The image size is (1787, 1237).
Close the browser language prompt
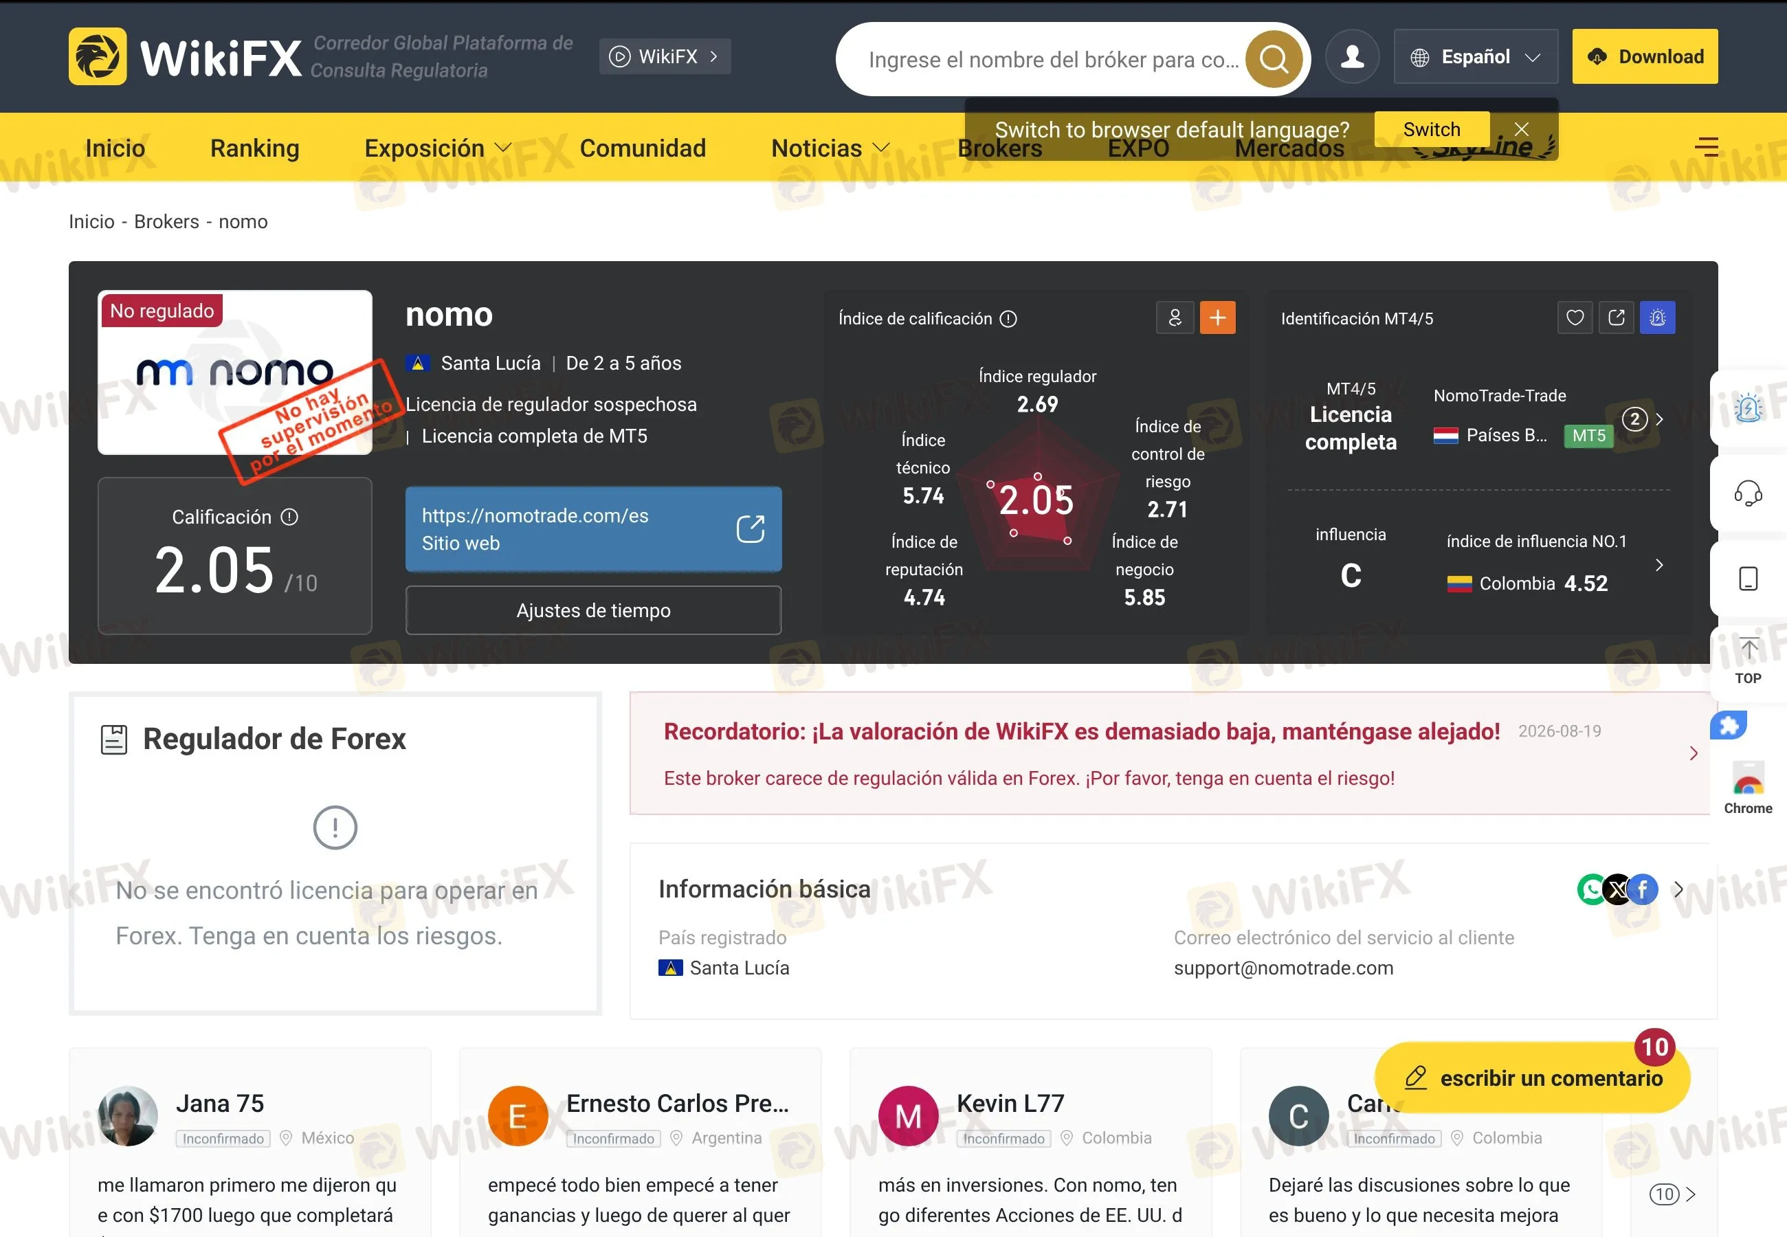[x=1521, y=129]
